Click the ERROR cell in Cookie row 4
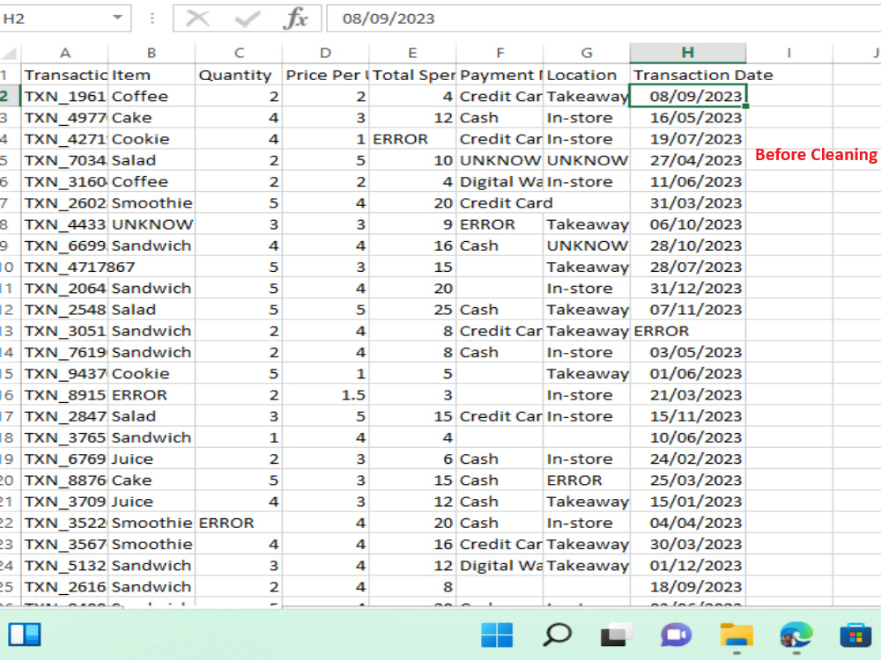Viewport: 881px width, 660px height. pyautogui.click(x=413, y=139)
